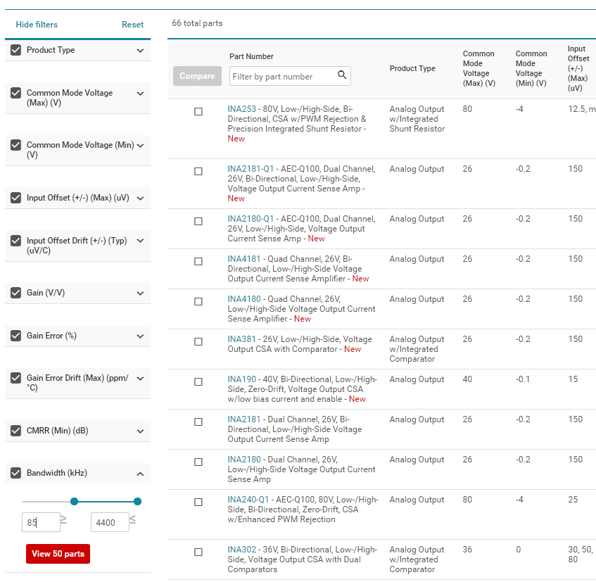Screen dimensions: 596x582
Task: Click the View 50 parts button
Action: pos(58,554)
